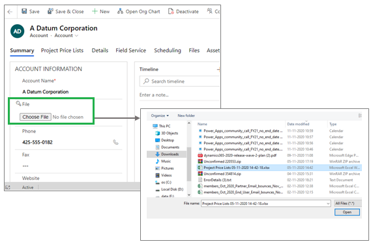This screenshot has height=246, width=373.
Task: Open the Organize dropdown in file dialog
Action: tap(160, 115)
